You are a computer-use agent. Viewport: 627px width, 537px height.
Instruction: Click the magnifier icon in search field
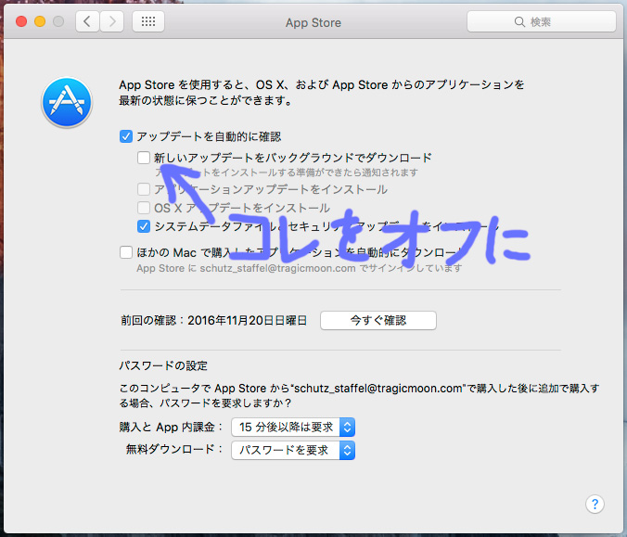pyautogui.click(x=519, y=22)
